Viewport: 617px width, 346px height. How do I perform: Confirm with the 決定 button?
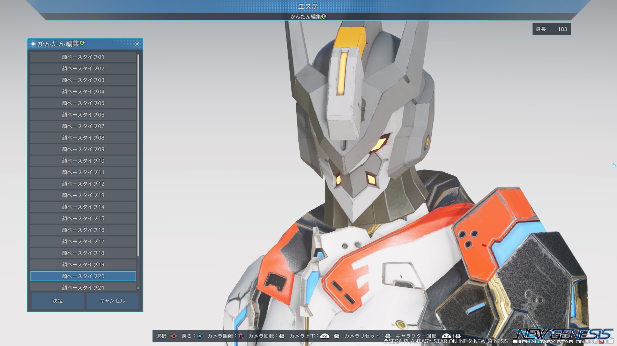click(58, 301)
